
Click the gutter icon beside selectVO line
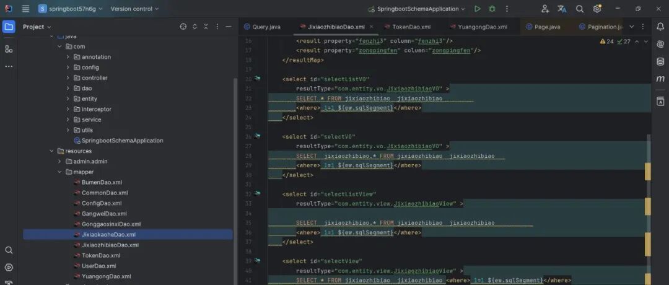pos(257,136)
